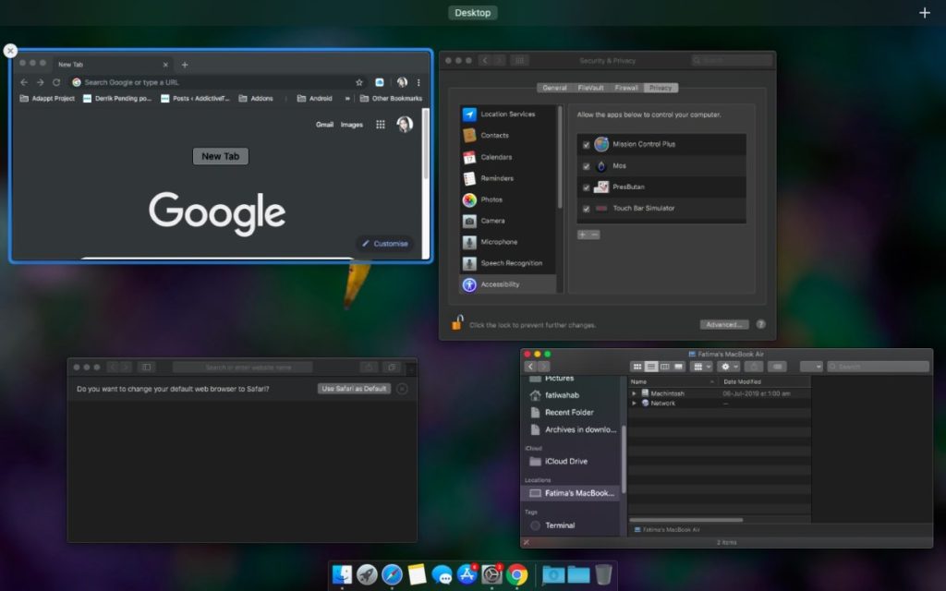Open the Advanced settings button

tap(723, 324)
